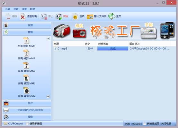Click the video film clapper icon
Viewport: 178px width, 128px height.
(x=6, y=25)
